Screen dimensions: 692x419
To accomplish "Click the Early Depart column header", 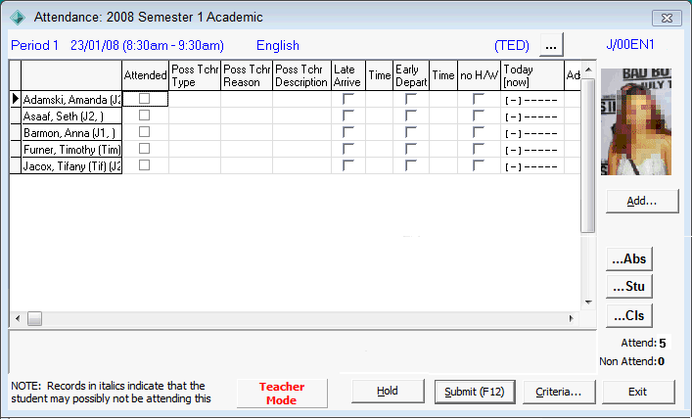I will (411, 75).
